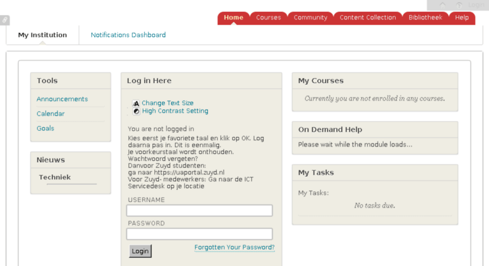Image resolution: width=489 pixels, height=266 pixels.
Task: Click the question mark help icon in top bar
Action: (459, 5)
